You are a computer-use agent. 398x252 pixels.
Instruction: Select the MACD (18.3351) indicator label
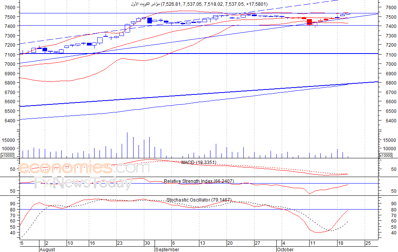pyautogui.click(x=199, y=162)
